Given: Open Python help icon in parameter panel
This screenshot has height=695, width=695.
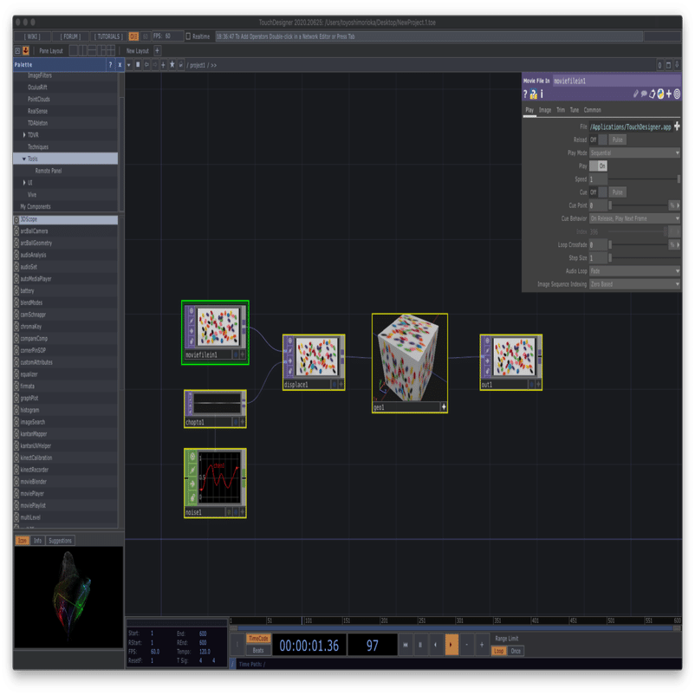Looking at the screenshot, I should pyautogui.click(x=534, y=94).
